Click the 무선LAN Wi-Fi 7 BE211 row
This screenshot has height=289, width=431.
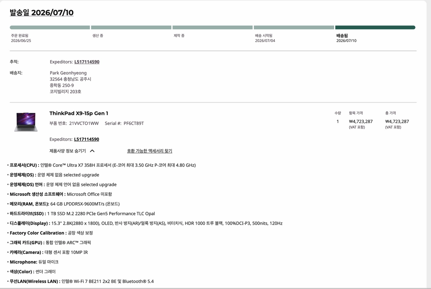tap(81, 281)
